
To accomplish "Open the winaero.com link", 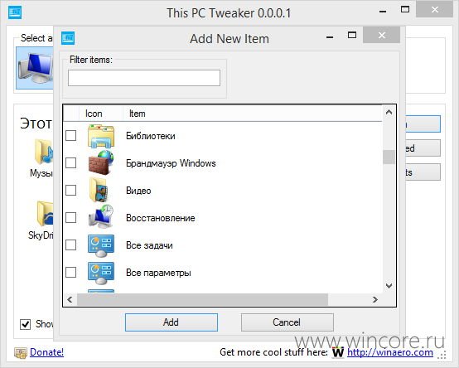I will (390, 352).
